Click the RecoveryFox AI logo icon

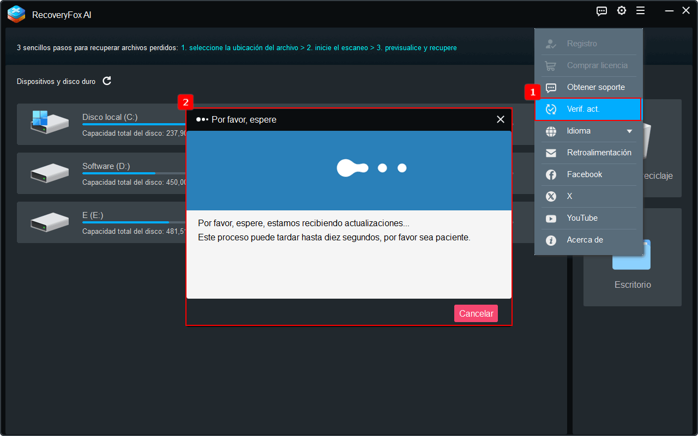click(x=16, y=14)
